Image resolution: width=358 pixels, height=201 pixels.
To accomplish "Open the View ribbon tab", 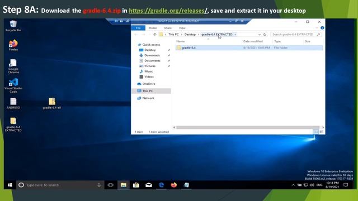I will [x=182, y=28].
